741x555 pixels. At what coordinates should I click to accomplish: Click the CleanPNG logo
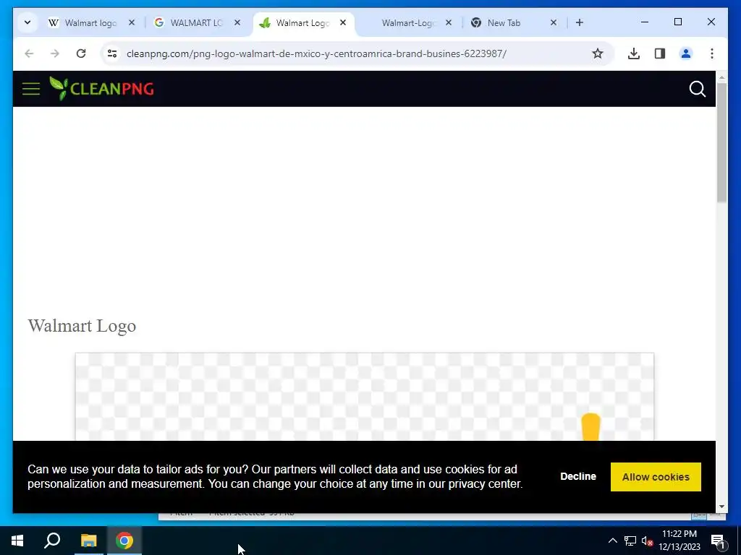click(x=101, y=89)
